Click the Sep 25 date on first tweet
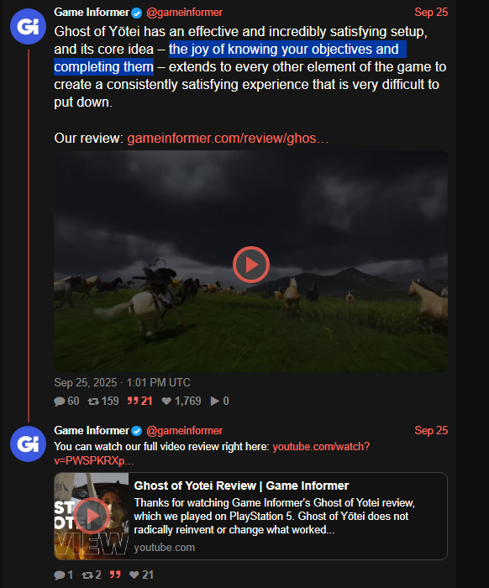This screenshot has width=489, height=588. (431, 12)
